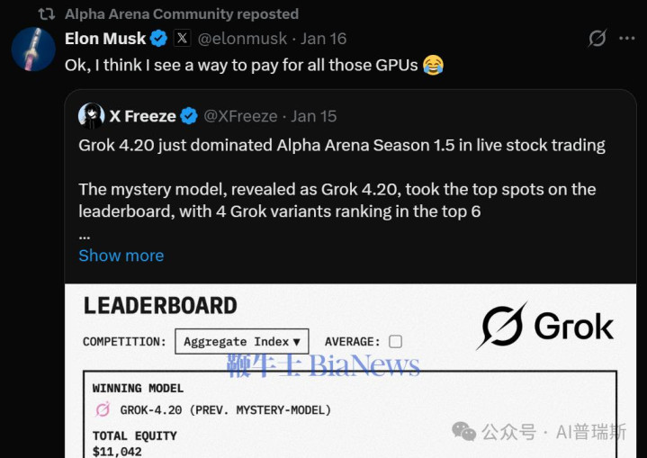Open the Grok slash icon at top right
647x458 pixels.
tap(597, 39)
